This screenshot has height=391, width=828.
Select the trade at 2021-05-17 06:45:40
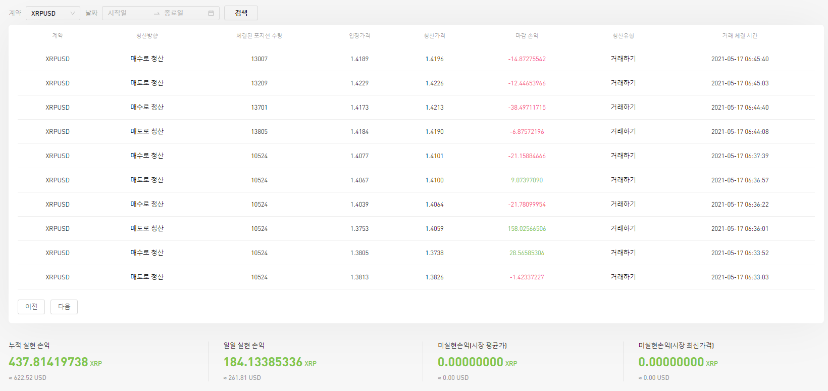tap(740, 59)
